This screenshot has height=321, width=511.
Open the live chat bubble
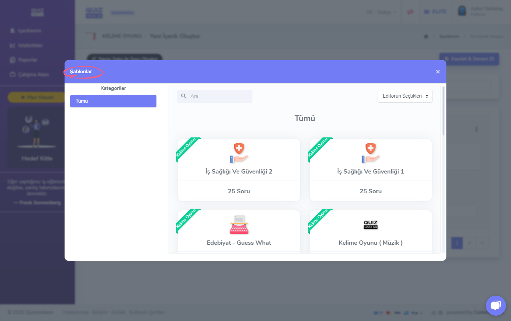(x=496, y=305)
